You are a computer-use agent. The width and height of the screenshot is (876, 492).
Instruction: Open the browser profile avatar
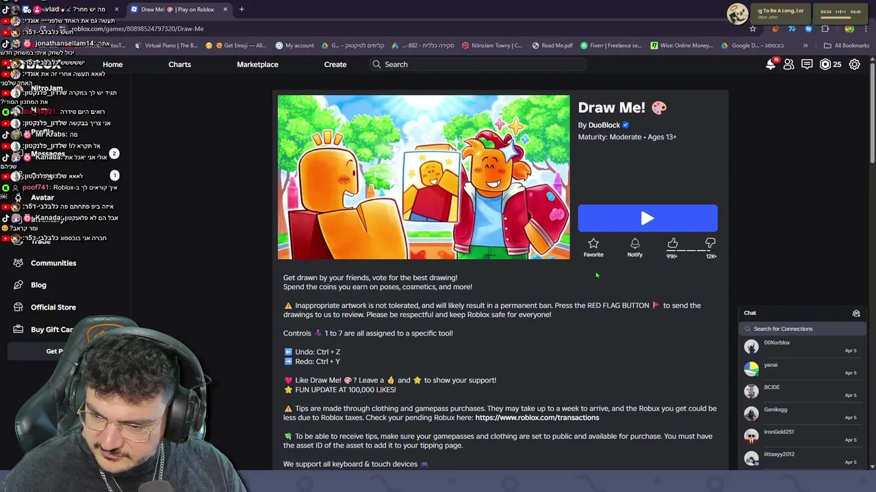tap(849, 29)
